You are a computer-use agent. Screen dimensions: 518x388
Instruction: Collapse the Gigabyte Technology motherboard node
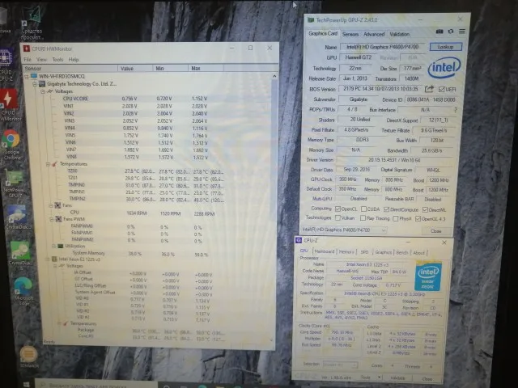(x=35, y=84)
